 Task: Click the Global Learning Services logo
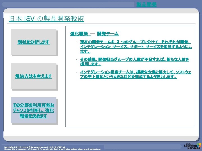[192, 146]
